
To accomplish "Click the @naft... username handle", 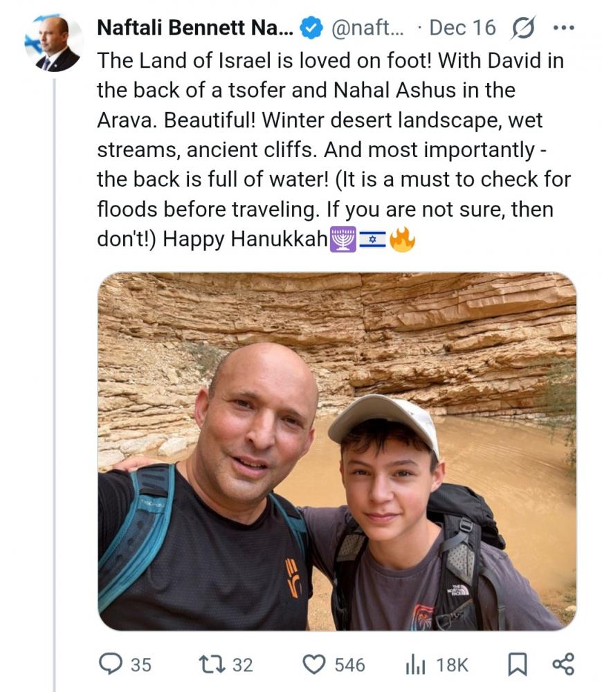I will pyautogui.click(x=369, y=28).
